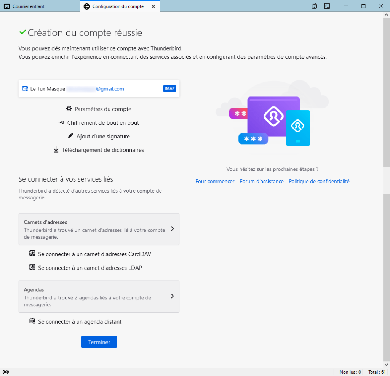Image resolution: width=390 pixels, height=376 pixels.
Task: Click the remote calendar icon
Action: point(32,321)
